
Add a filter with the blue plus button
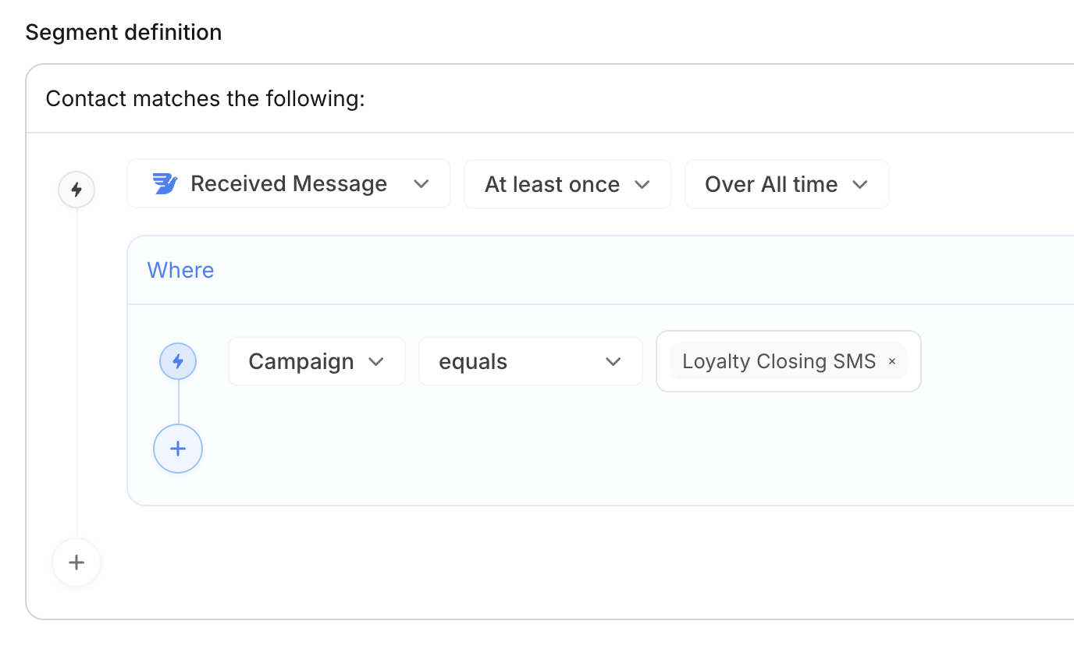click(178, 449)
